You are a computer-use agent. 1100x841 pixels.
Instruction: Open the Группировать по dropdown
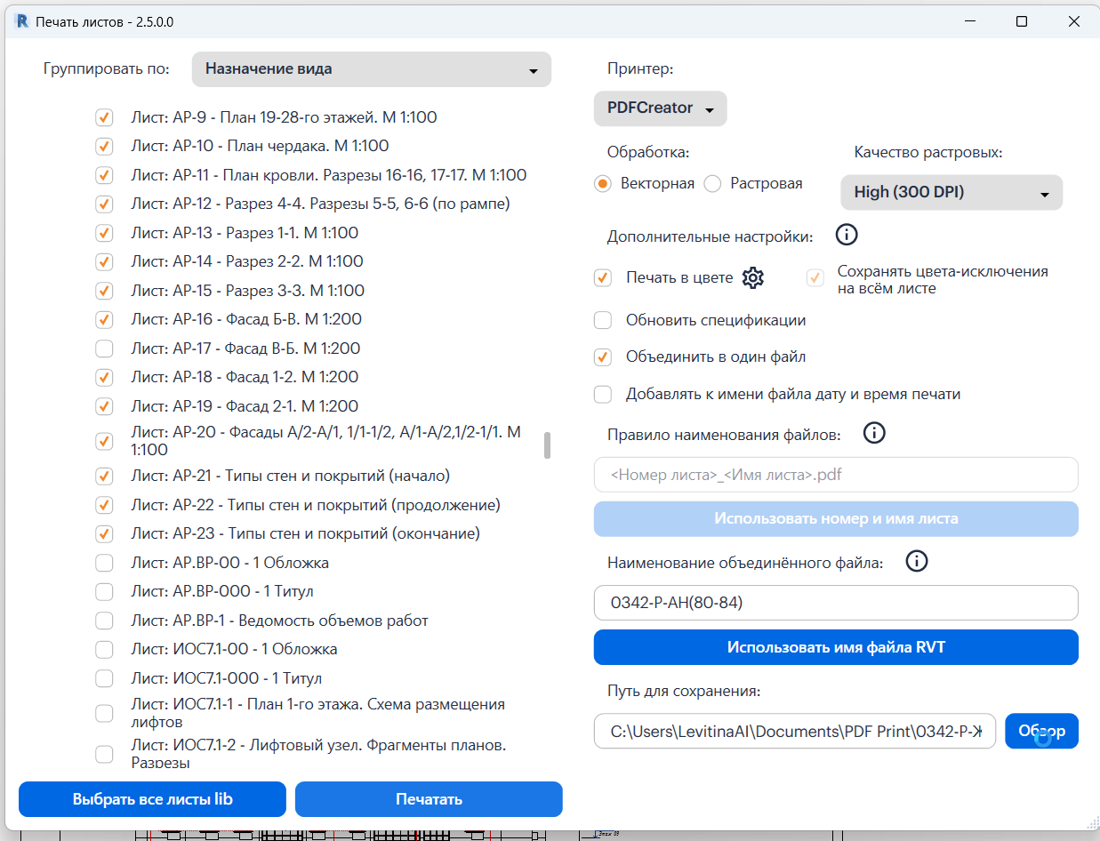(x=372, y=69)
